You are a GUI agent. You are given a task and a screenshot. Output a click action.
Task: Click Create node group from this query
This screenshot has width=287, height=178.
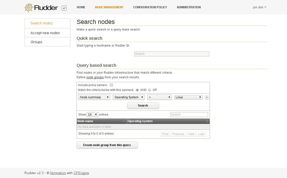tap(107, 145)
